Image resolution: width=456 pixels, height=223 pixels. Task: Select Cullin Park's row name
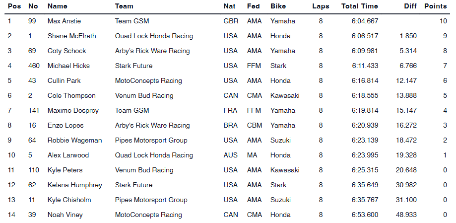[64, 81]
